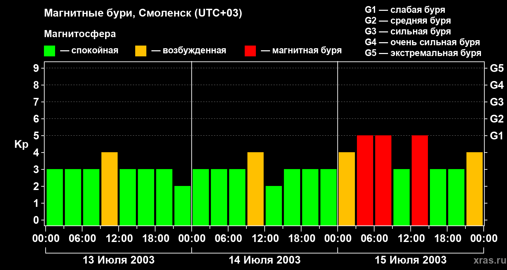Click the Kp axis value '0'

click(x=37, y=220)
